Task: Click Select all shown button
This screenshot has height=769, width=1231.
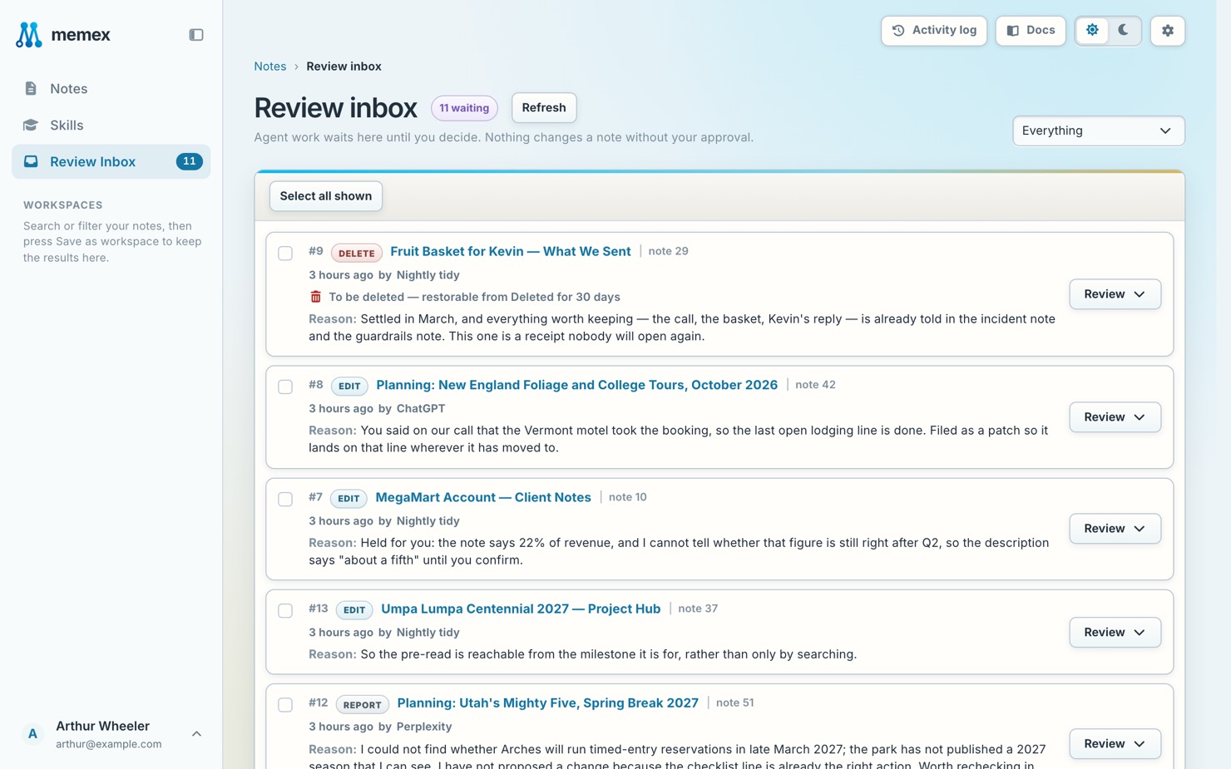Action: point(326,196)
